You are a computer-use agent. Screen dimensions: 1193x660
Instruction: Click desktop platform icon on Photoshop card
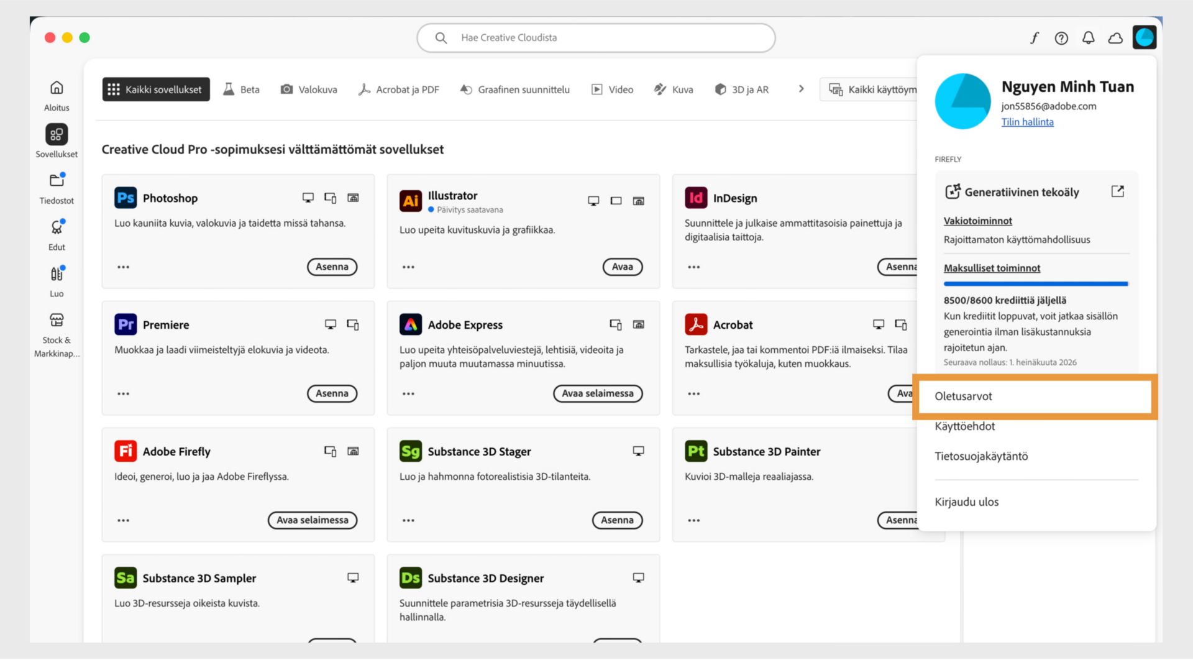coord(308,198)
